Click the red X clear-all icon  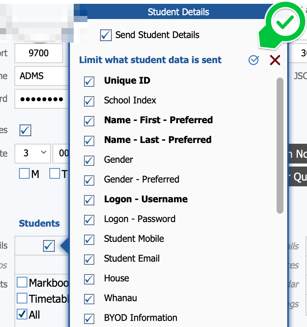(x=275, y=60)
